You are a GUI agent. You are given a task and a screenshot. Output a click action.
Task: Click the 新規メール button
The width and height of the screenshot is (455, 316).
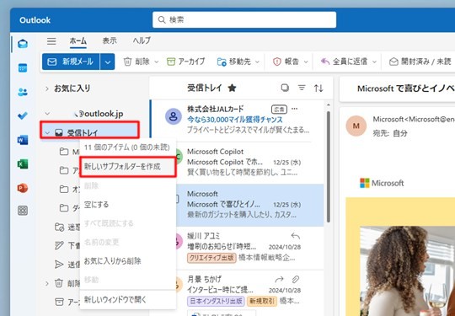[71, 62]
